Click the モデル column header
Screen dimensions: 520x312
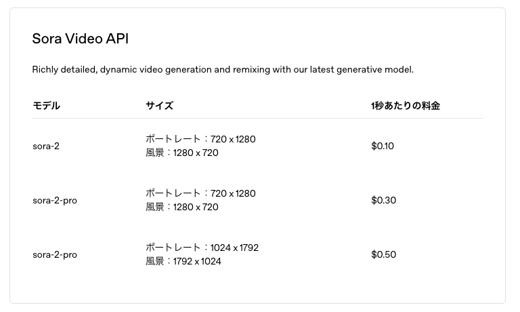[x=46, y=106]
